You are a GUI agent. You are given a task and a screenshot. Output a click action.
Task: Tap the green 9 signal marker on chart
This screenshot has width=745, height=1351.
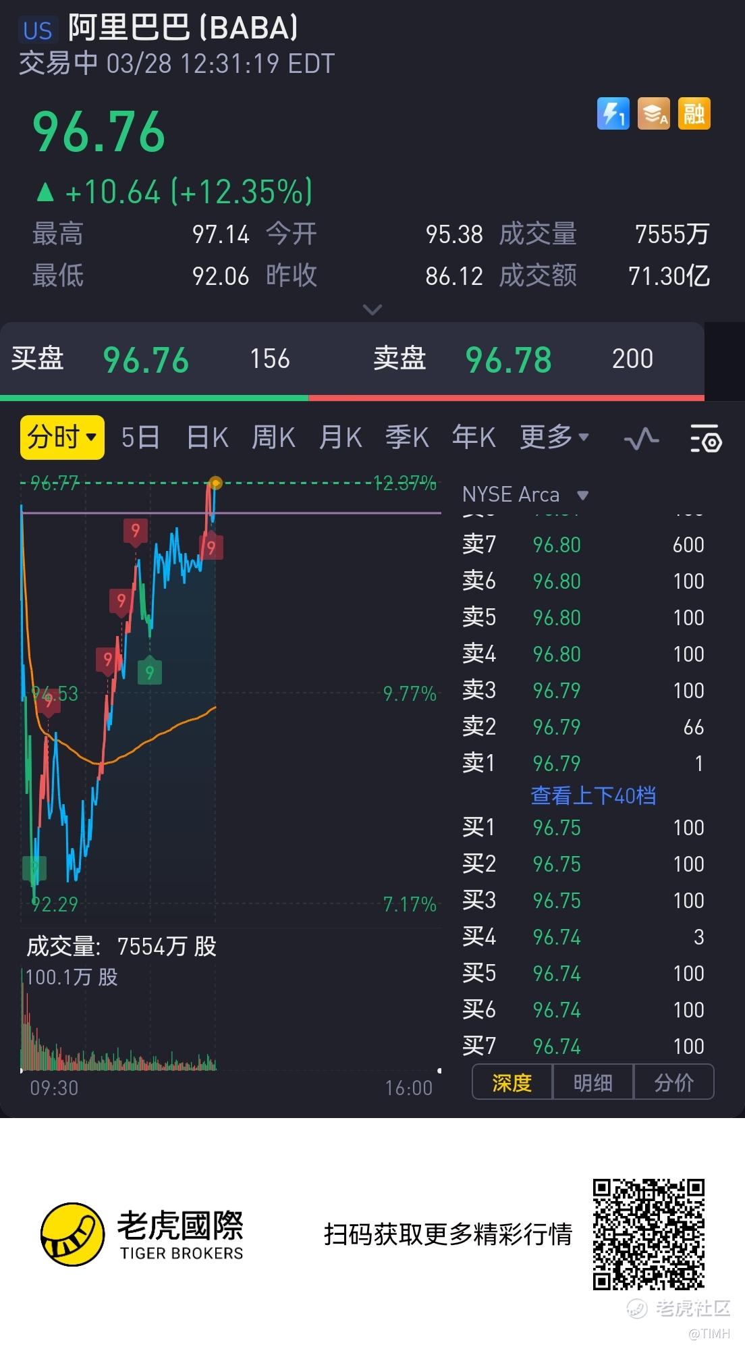click(150, 671)
